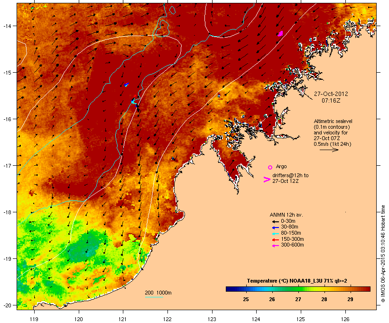Image resolution: width=389 pixels, height=323 pixels.
Task: Click the 0.5m/s (1kt 24h) label
Action: pos(333,144)
